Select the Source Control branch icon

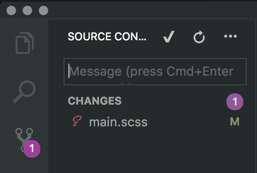[x=24, y=140]
